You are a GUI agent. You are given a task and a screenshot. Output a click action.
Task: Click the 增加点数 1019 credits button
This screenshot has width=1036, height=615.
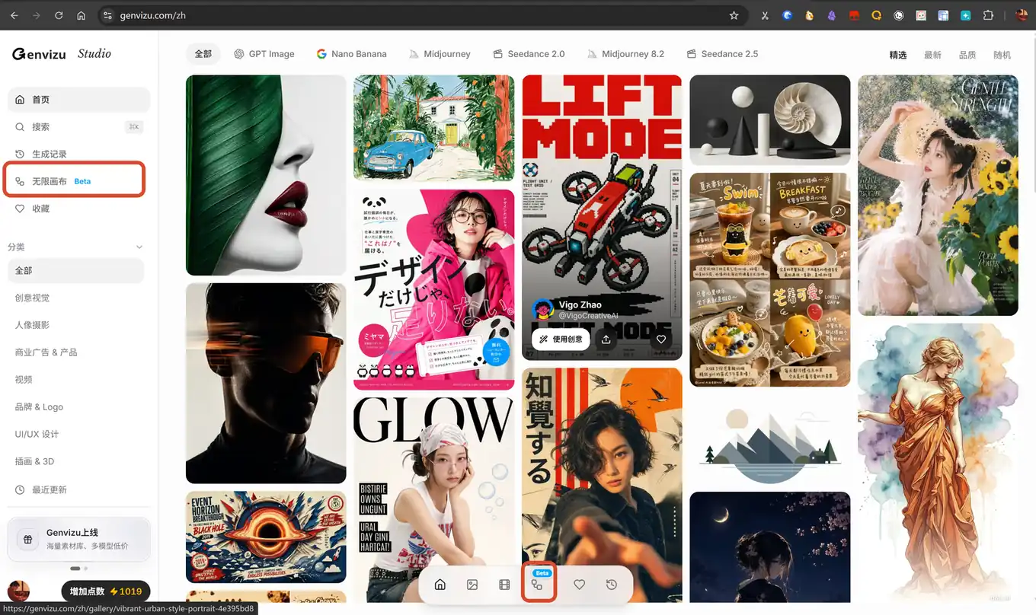pyautogui.click(x=106, y=591)
